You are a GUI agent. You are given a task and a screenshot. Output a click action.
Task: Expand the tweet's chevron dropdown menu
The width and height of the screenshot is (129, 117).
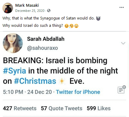click(123, 43)
